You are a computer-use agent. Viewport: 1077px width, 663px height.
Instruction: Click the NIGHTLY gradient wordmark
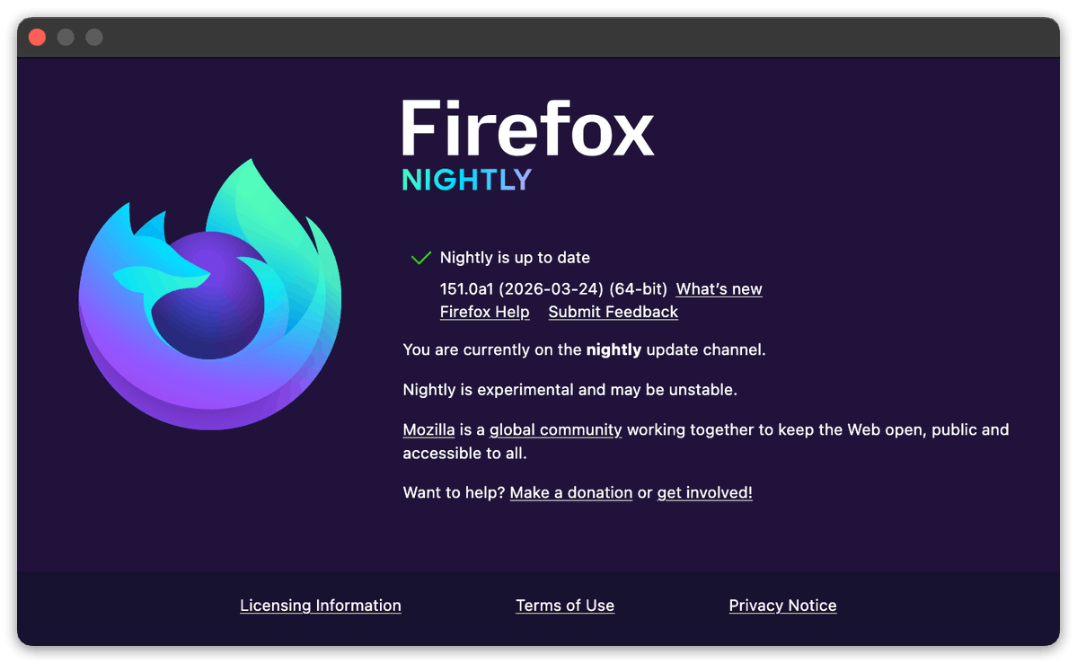[466, 180]
